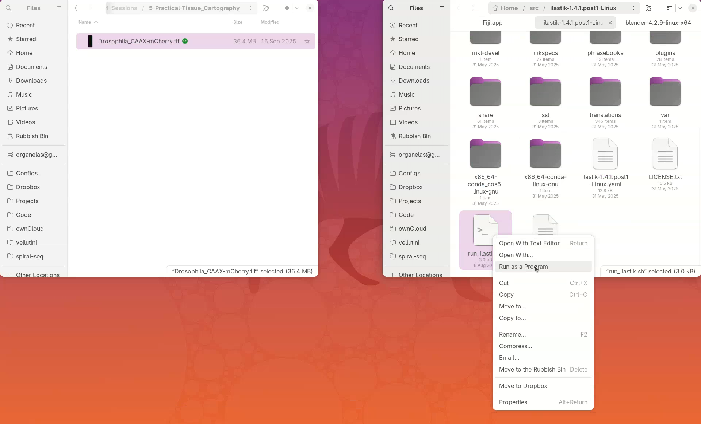Screen dimensions: 701x424
Task: Sort files by Name column header
Action: [85, 22]
